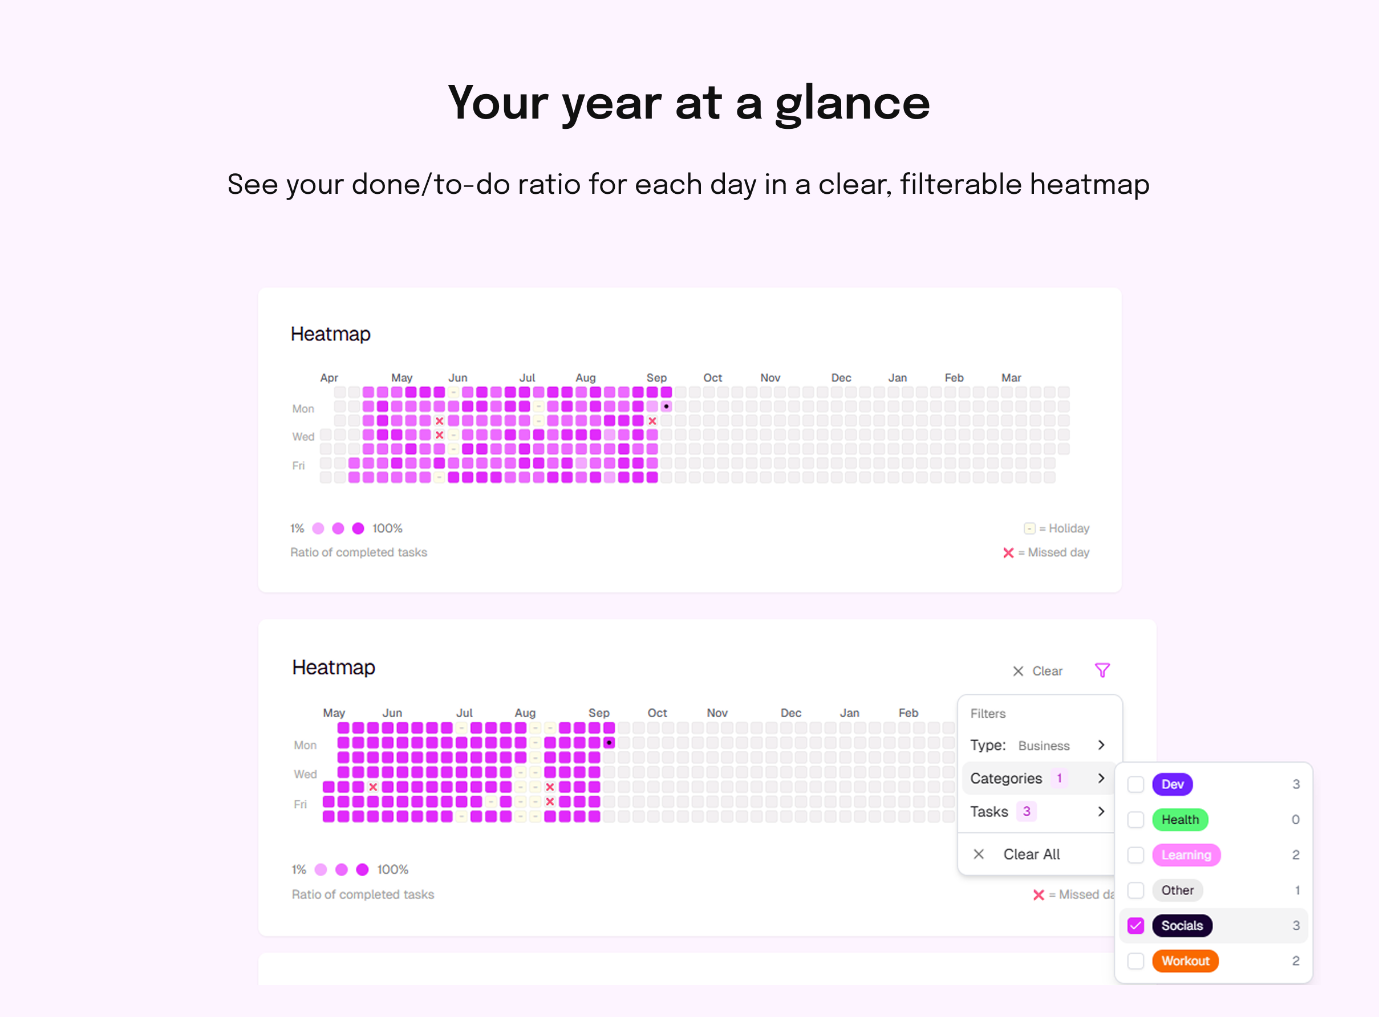The width and height of the screenshot is (1379, 1017).
Task: Expand the Type: Business filter chevron
Action: tap(1101, 745)
